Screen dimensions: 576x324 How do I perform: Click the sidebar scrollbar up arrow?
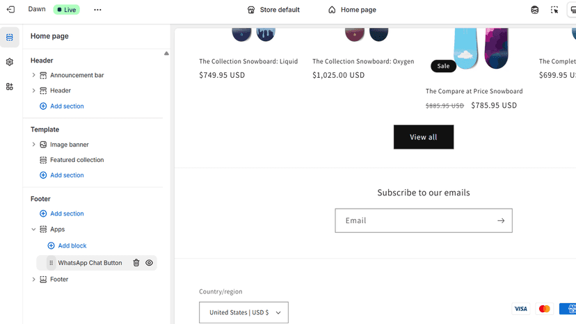point(166,54)
